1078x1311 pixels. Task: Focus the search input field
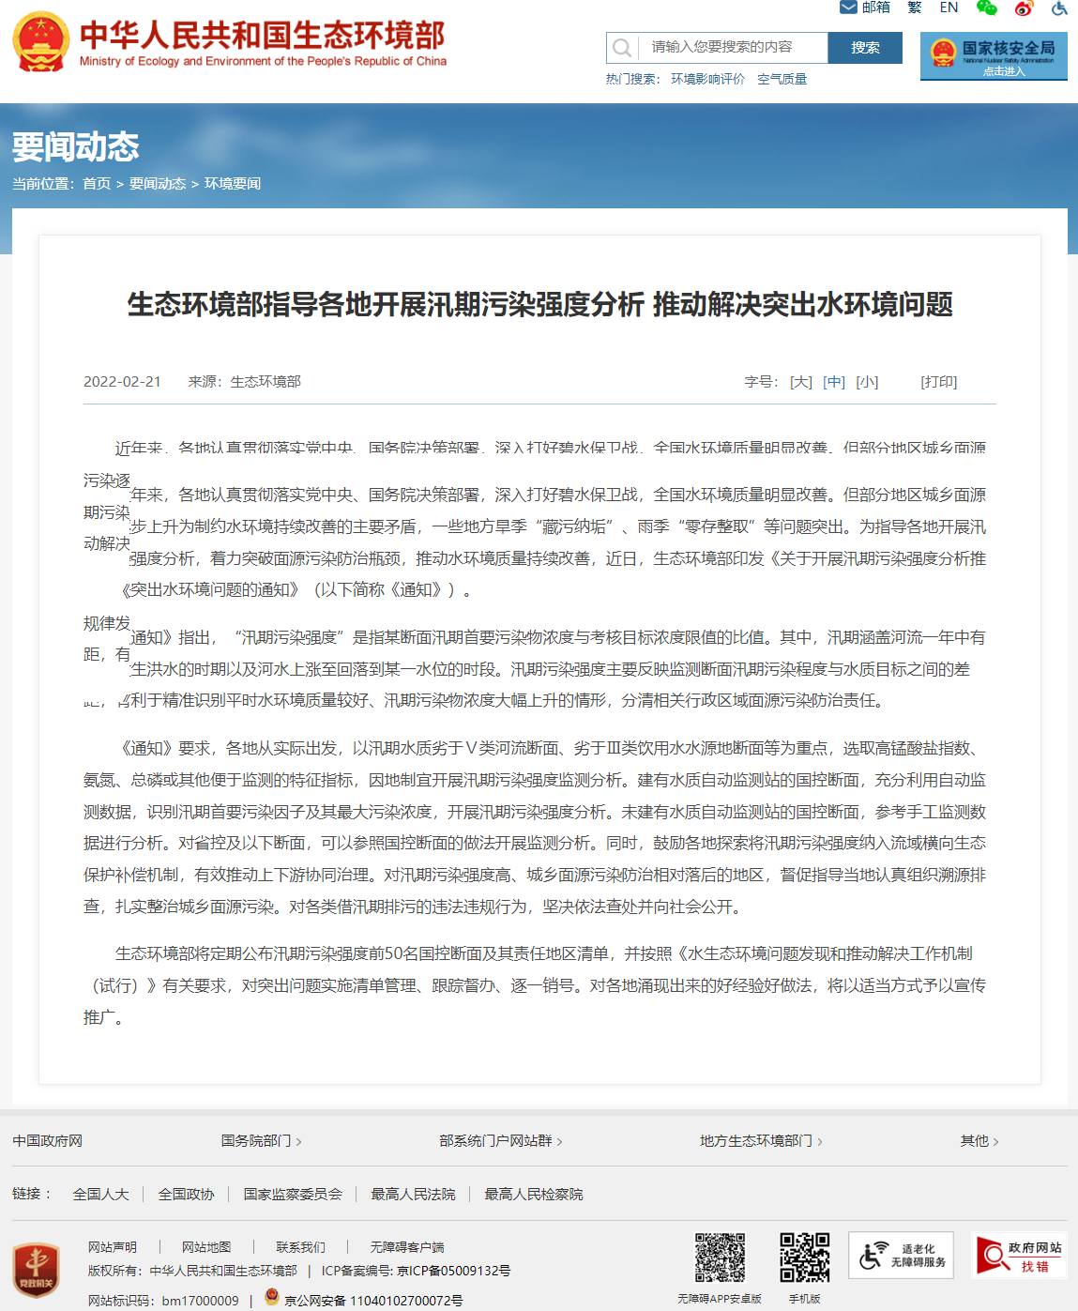[x=733, y=48]
